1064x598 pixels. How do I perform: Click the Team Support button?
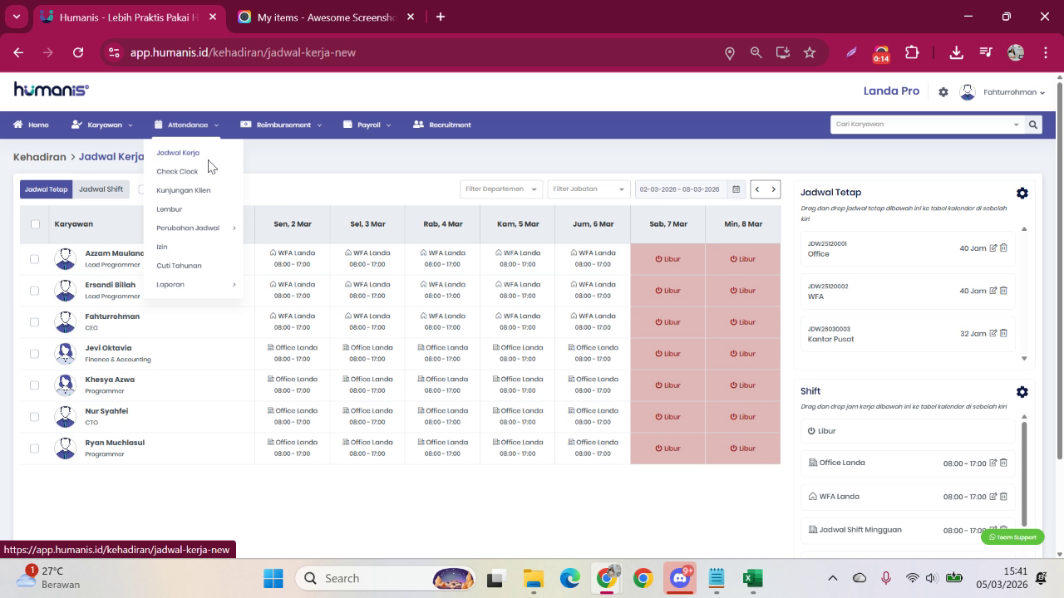pos(1012,537)
